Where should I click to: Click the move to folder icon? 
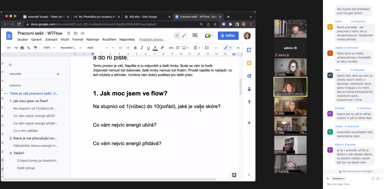pyautogui.click(x=75, y=33)
